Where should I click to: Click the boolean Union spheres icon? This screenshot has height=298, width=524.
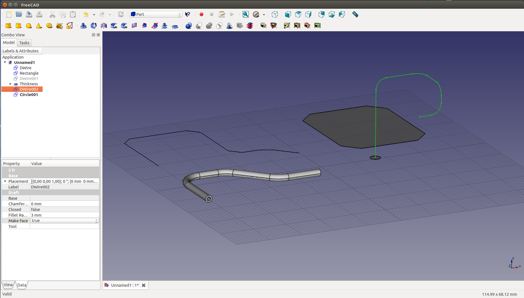tap(209, 26)
